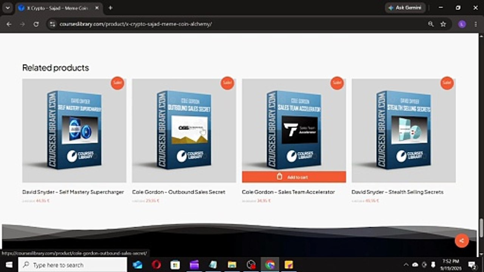Open the Chrome profile avatar

coord(462,24)
